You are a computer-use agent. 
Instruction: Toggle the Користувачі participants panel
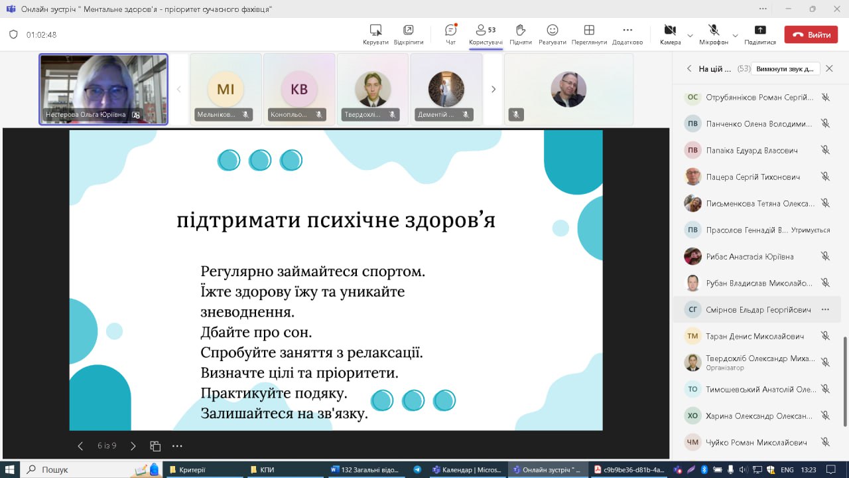point(486,34)
